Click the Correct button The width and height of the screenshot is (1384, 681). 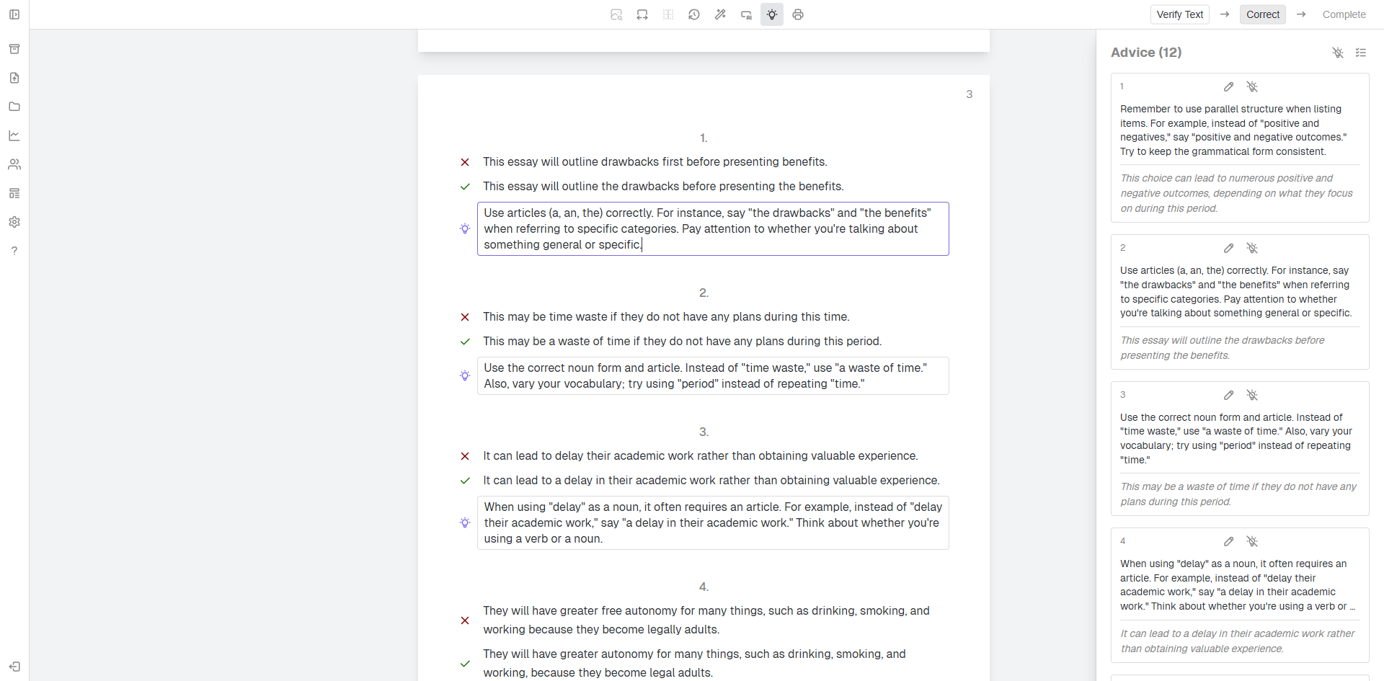coord(1262,14)
